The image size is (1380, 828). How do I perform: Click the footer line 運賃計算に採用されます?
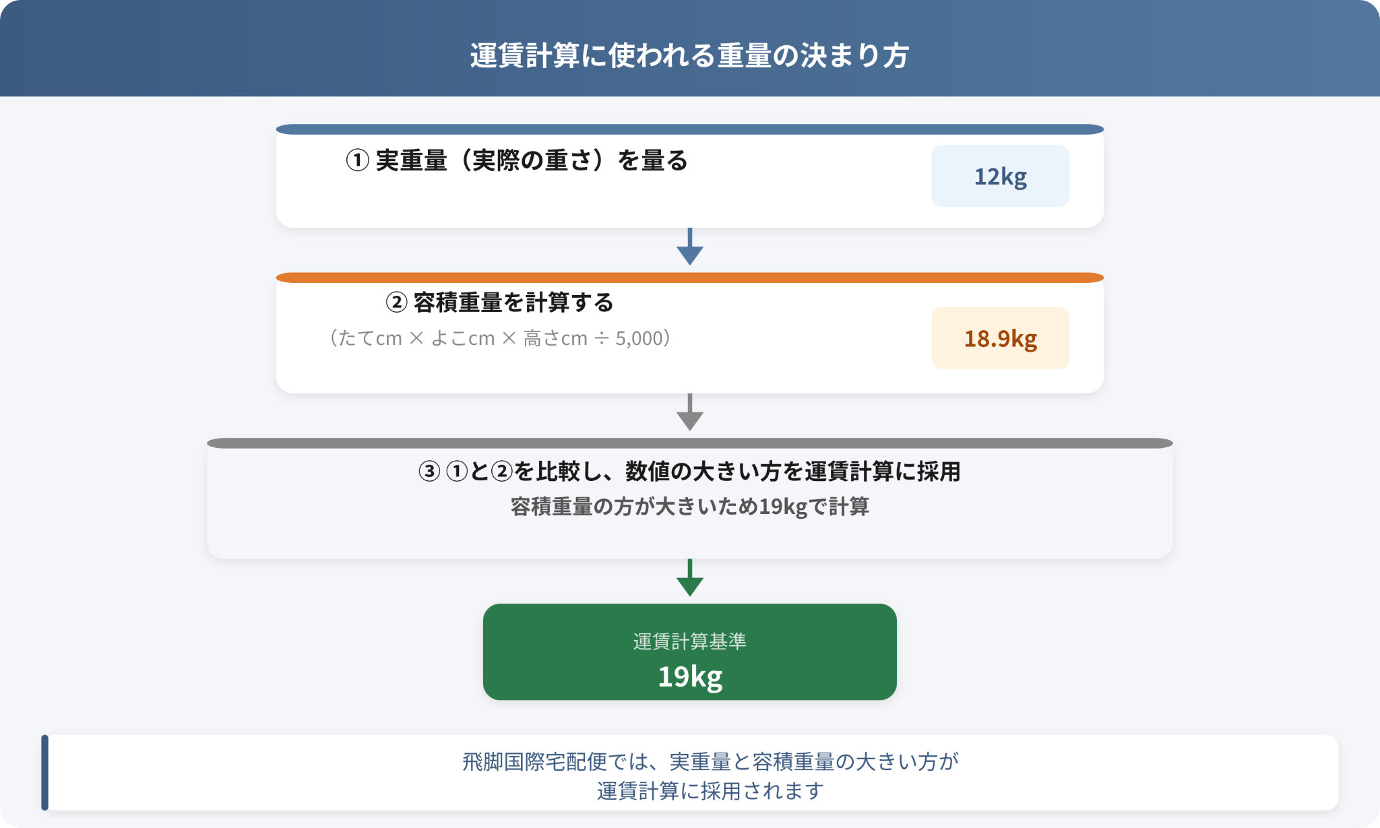coord(710,791)
